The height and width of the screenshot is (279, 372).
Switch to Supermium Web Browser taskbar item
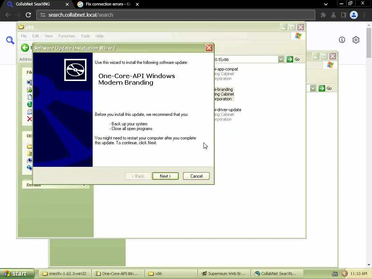coord(224,274)
